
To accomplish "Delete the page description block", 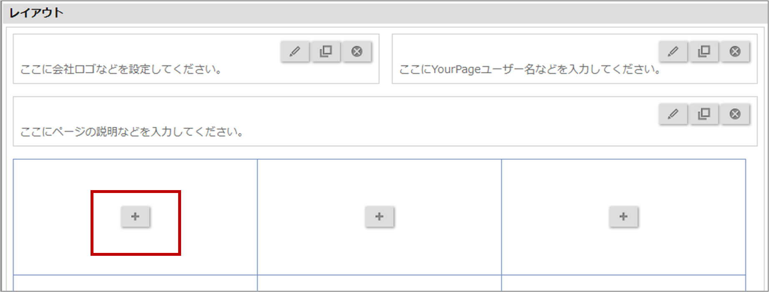I will tap(735, 114).
